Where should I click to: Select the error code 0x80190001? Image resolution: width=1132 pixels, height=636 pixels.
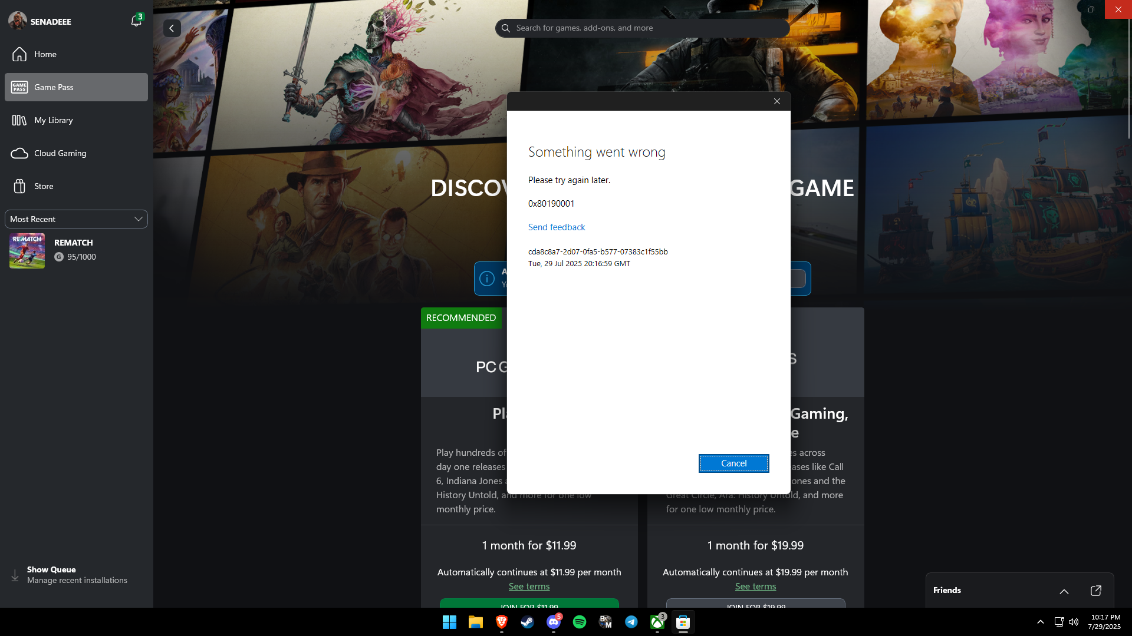click(551, 204)
